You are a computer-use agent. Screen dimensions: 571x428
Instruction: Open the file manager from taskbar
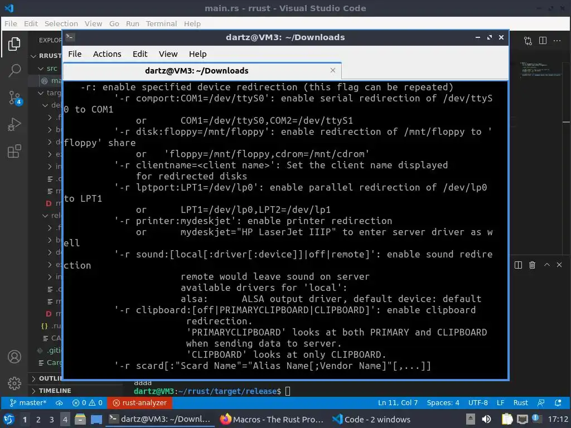(x=80, y=419)
